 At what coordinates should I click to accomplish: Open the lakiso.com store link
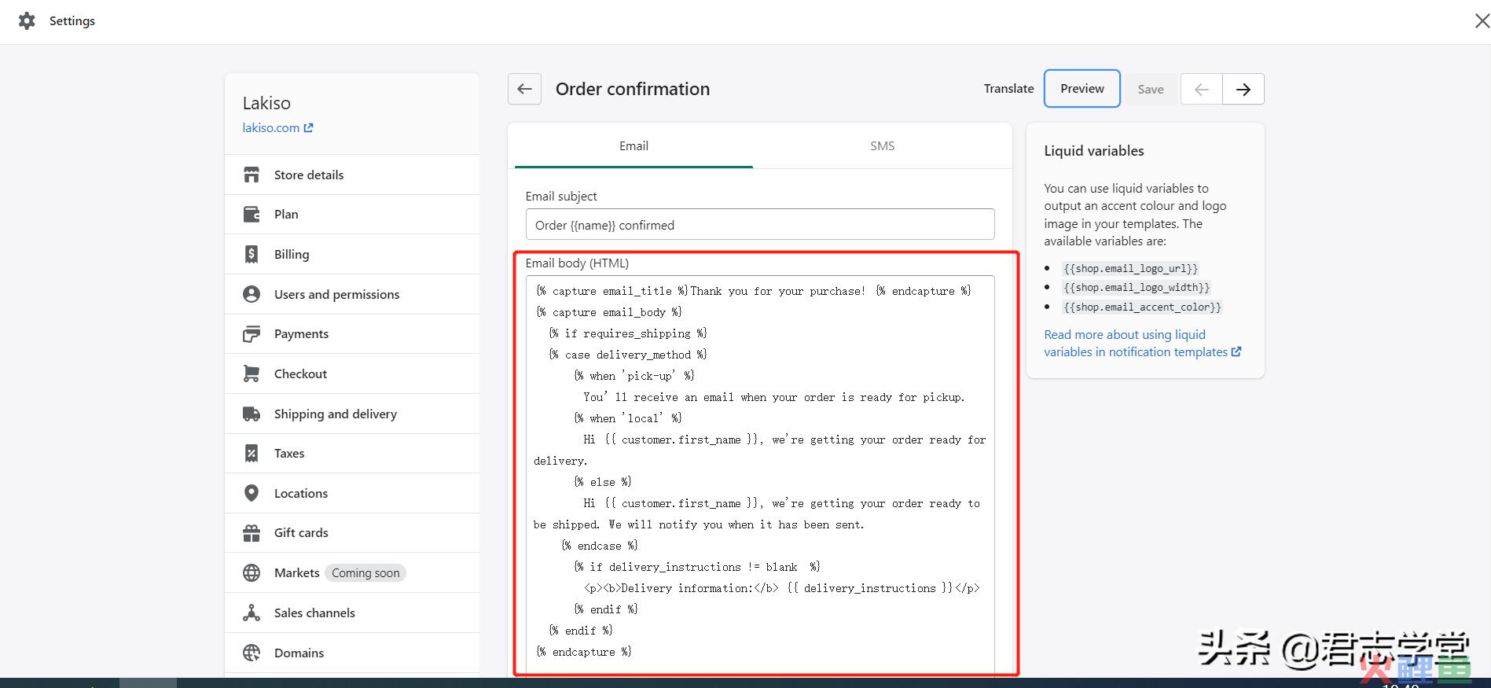click(x=271, y=127)
